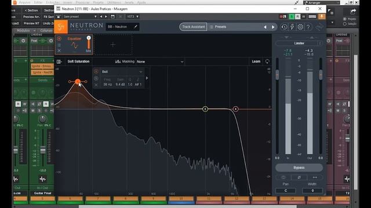Open the Track Assistant

point(193,27)
